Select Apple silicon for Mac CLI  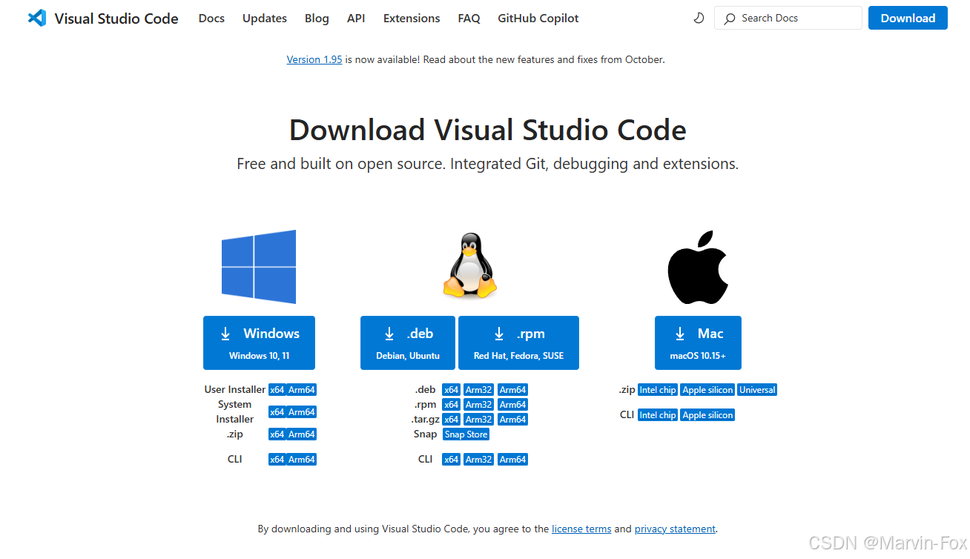(x=707, y=415)
